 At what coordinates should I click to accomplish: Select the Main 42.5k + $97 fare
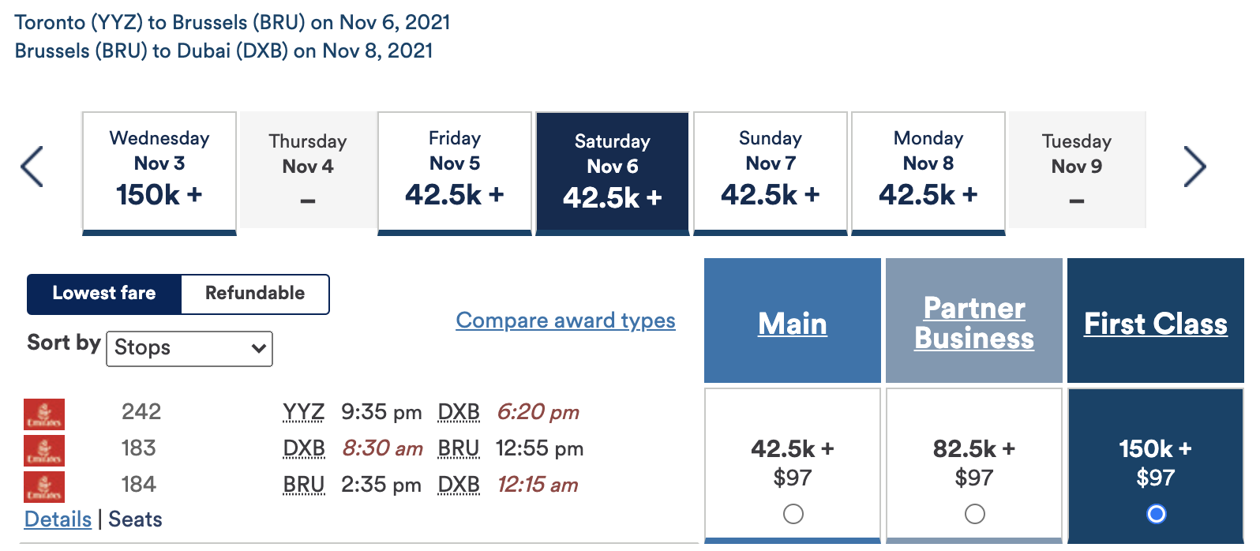click(x=793, y=514)
